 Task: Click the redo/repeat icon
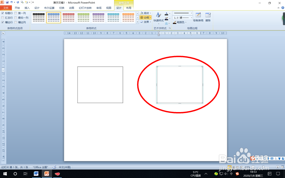[18, 2]
